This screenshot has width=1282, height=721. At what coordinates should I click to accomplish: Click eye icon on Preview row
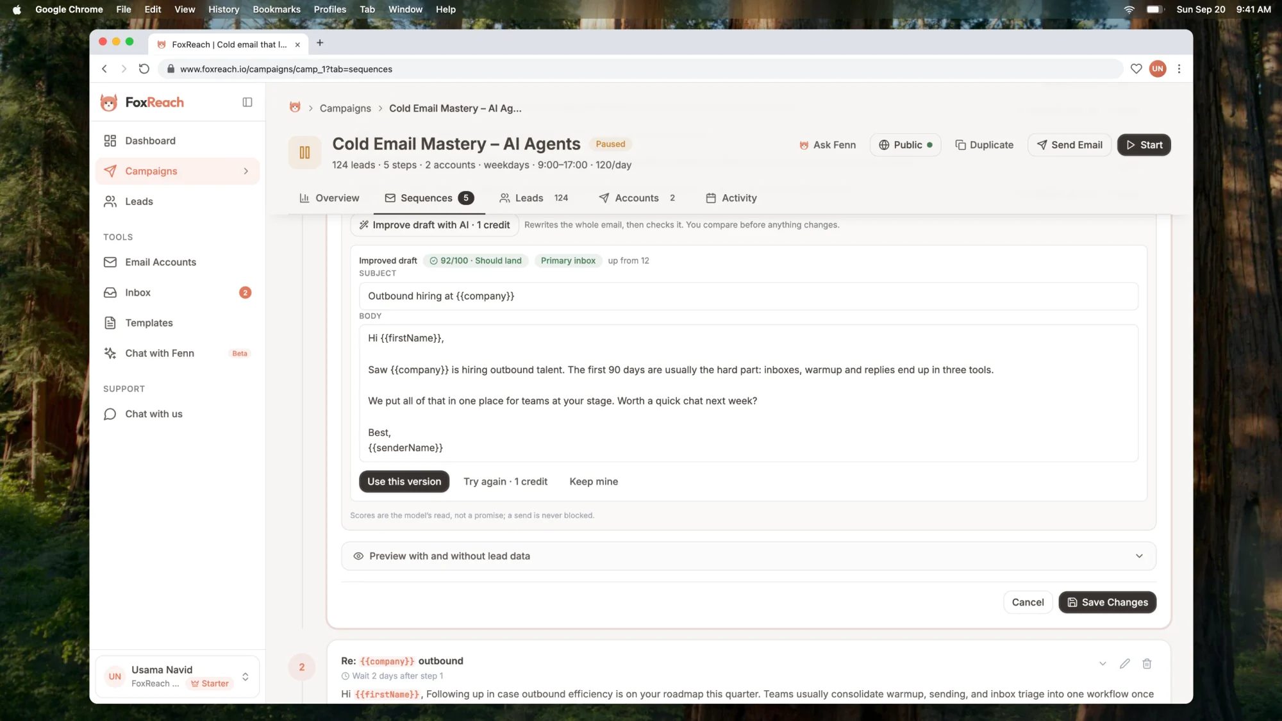[358, 556]
